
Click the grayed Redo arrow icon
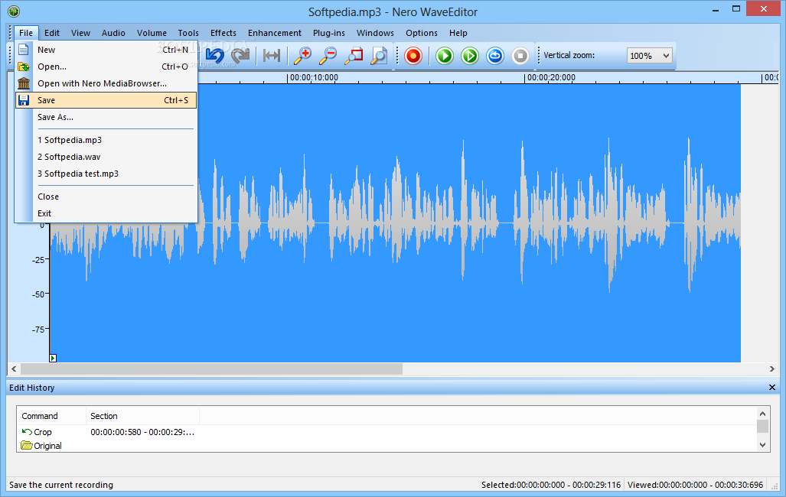tap(240, 56)
